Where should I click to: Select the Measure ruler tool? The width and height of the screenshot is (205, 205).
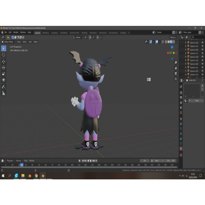(4, 93)
